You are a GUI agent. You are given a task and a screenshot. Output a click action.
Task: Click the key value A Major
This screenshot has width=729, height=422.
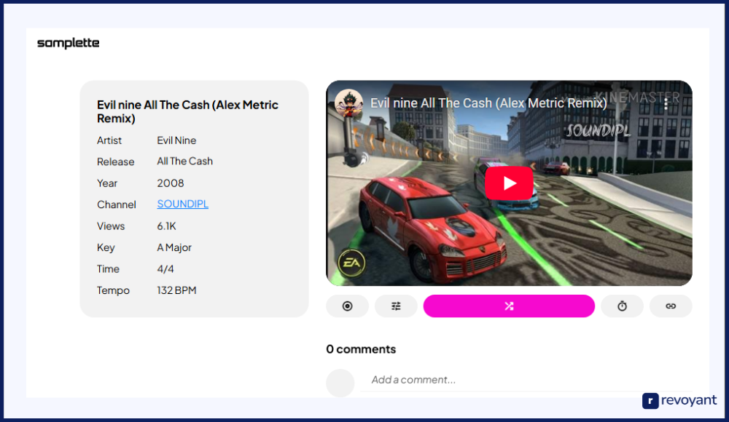[174, 247]
